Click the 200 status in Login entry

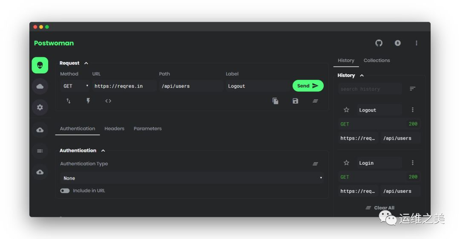(413, 177)
